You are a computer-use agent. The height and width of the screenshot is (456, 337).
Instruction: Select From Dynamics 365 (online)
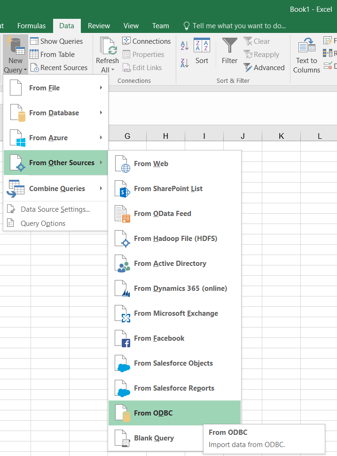point(174,288)
